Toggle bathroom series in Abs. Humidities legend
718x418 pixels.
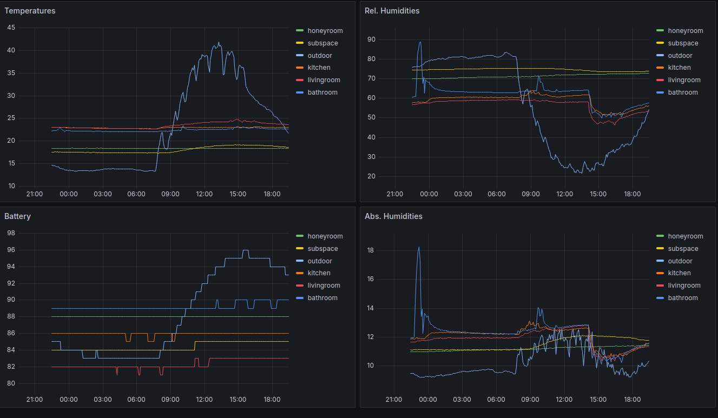(x=683, y=298)
